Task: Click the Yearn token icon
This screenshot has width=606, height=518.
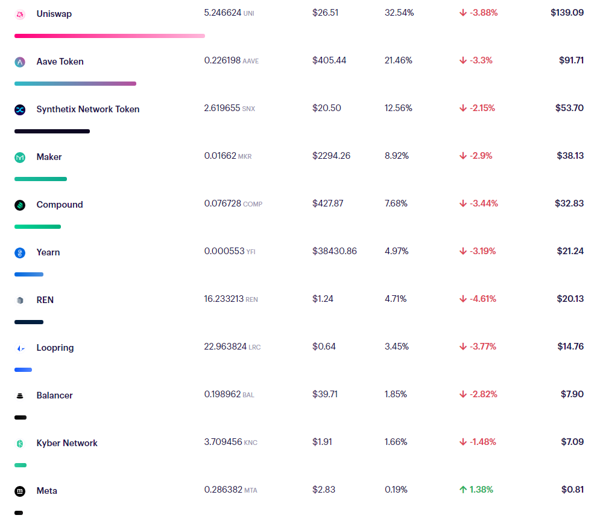Action: pyautogui.click(x=20, y=252)
